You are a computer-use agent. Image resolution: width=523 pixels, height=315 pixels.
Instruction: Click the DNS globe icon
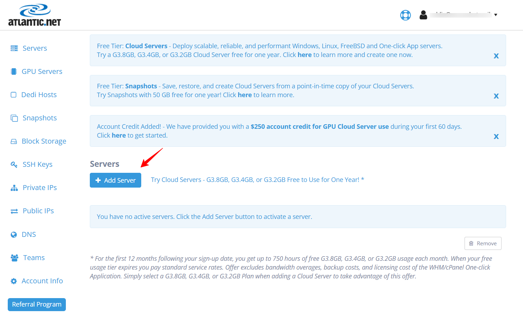14,234
